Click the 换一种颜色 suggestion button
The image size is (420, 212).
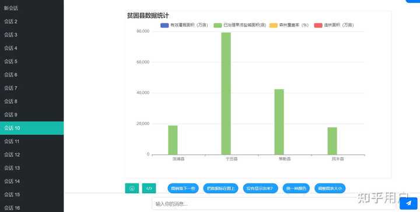296,189
